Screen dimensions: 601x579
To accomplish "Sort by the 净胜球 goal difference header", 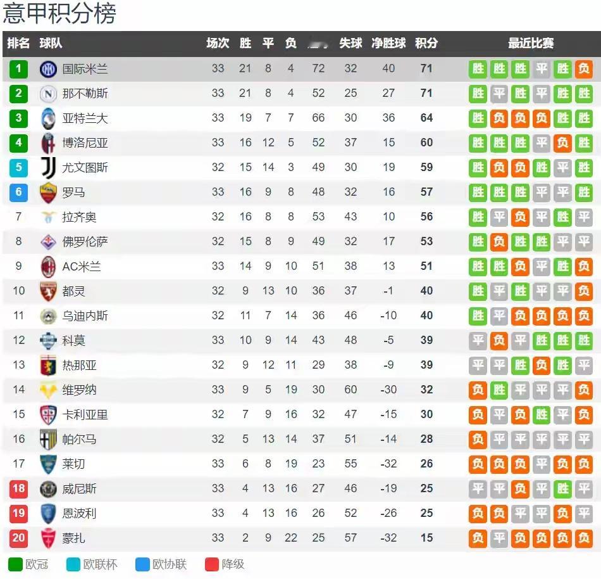I will [x=388, y=43].
